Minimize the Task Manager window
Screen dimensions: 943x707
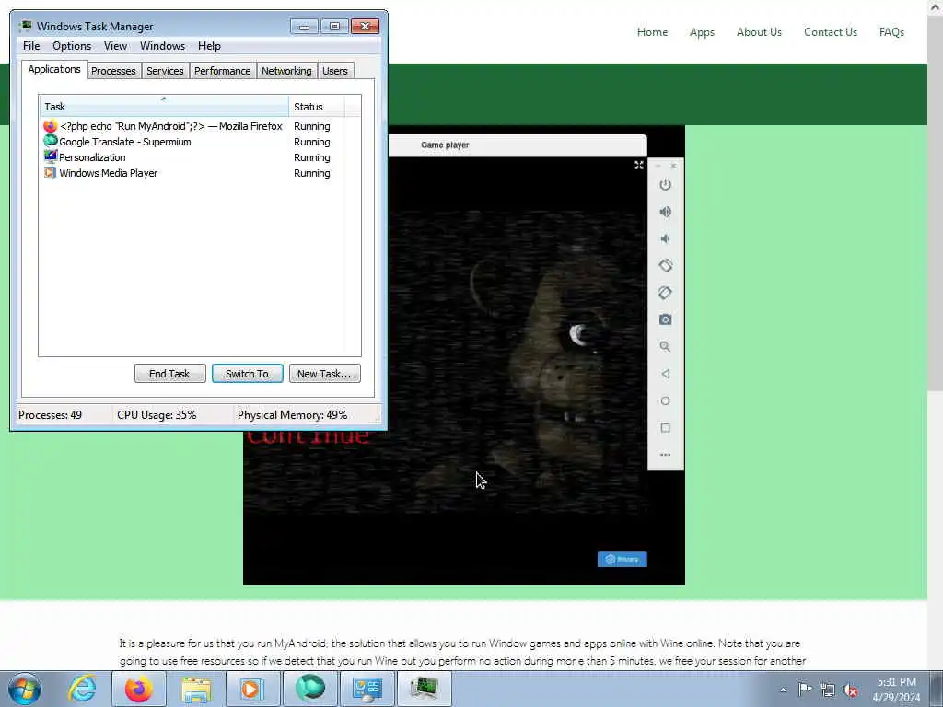[304, 27]
